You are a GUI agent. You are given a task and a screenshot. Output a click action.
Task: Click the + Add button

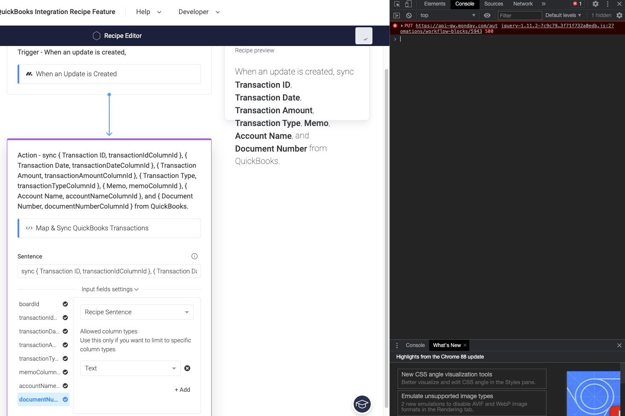[x=183, y=390]
